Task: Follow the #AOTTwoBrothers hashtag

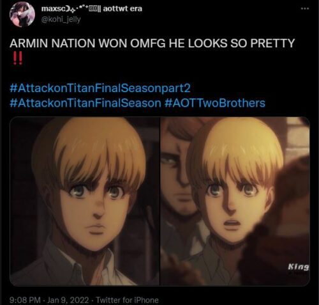Action: 215,103
